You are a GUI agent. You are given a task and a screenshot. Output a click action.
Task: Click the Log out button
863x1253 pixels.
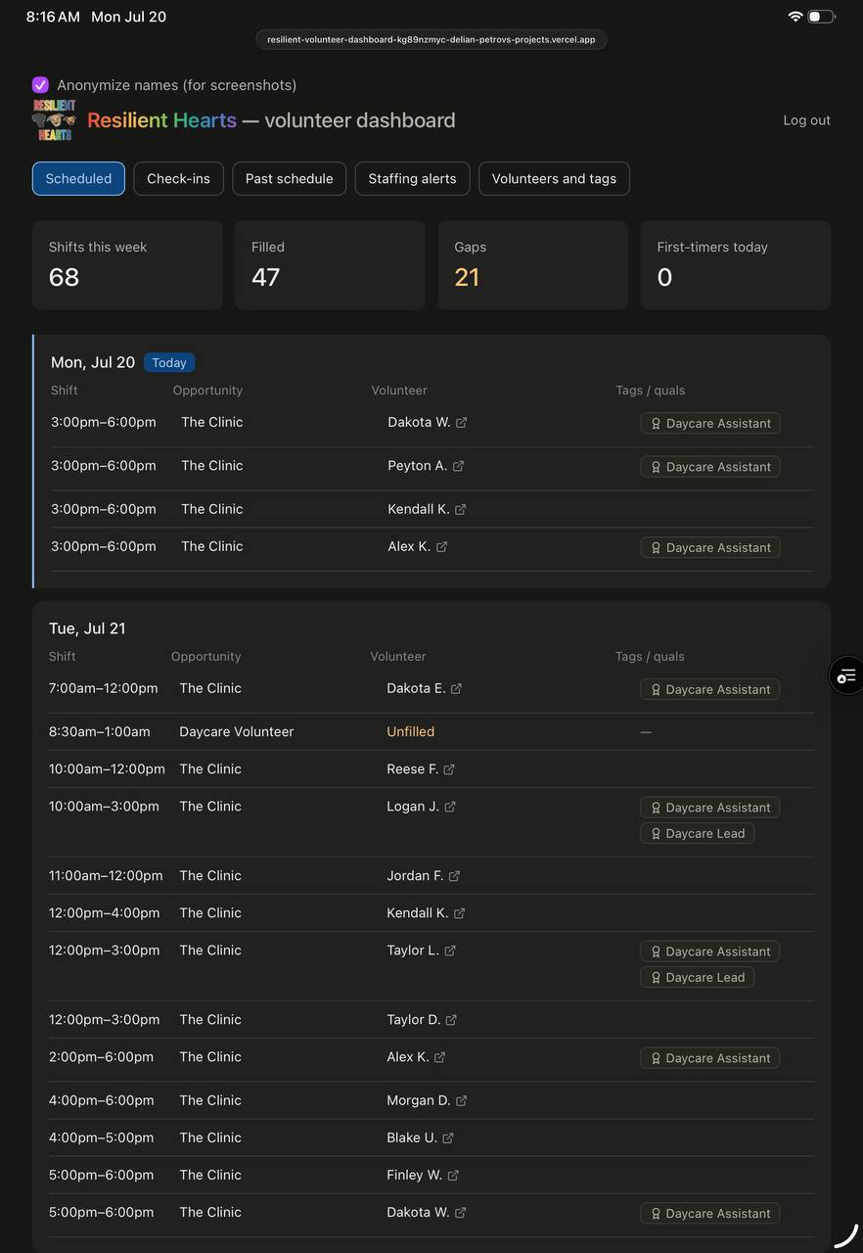coord(806,120)
